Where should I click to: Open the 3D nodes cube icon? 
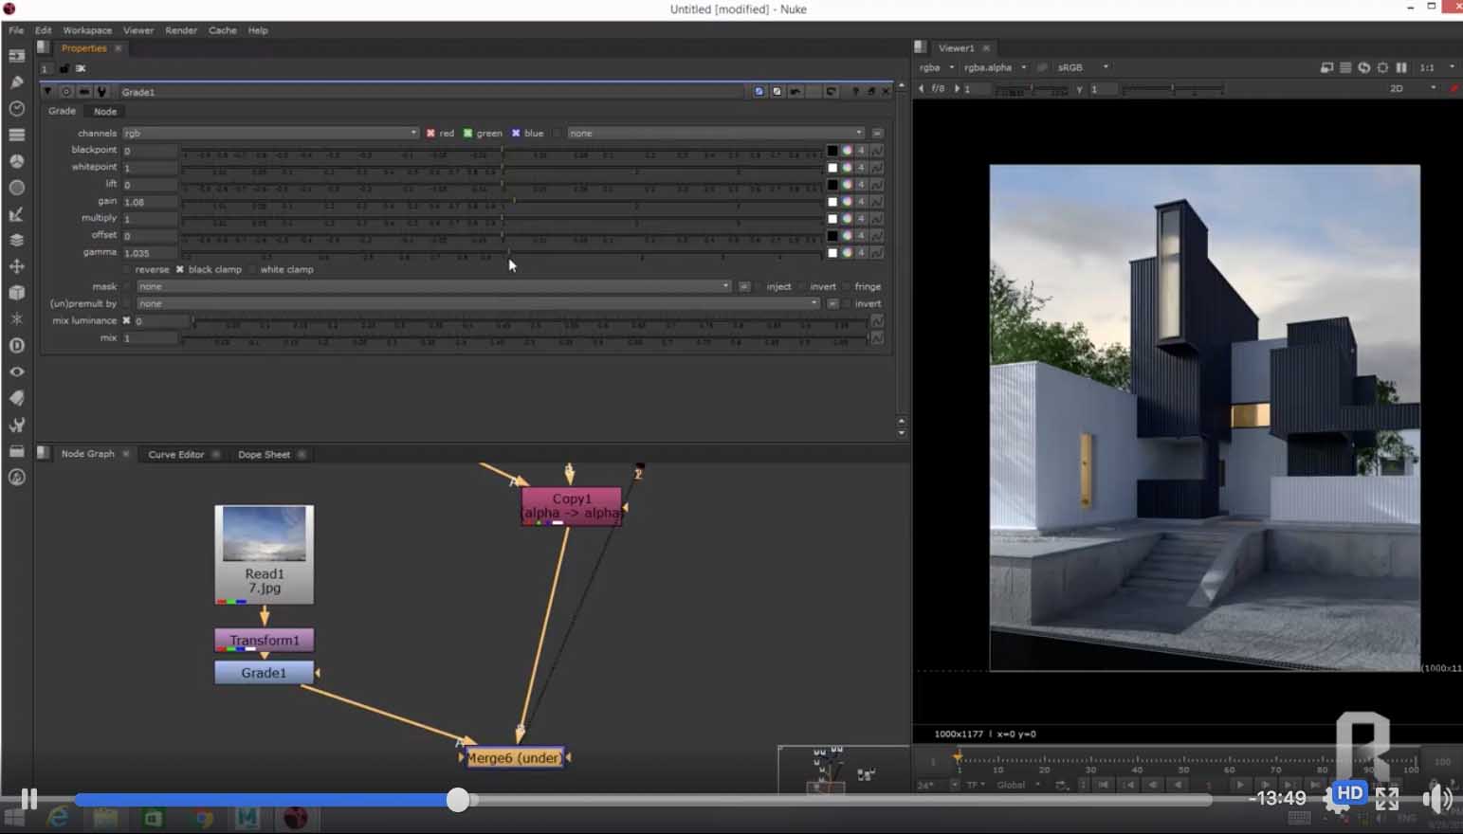pyautogui.click(x=16, y=293)
